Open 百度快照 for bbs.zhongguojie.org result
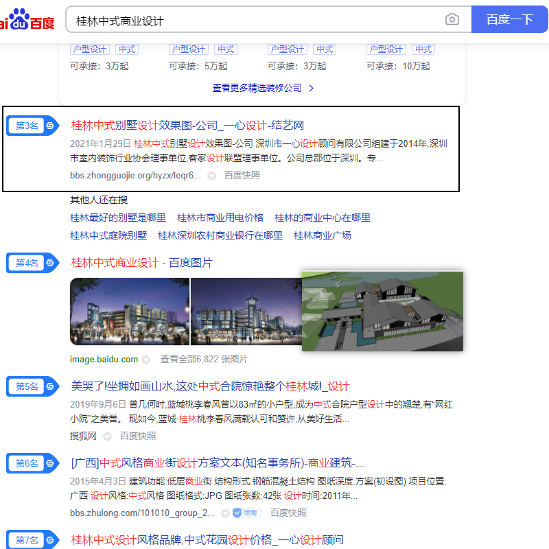549x549 pixels. coord(242,175)
